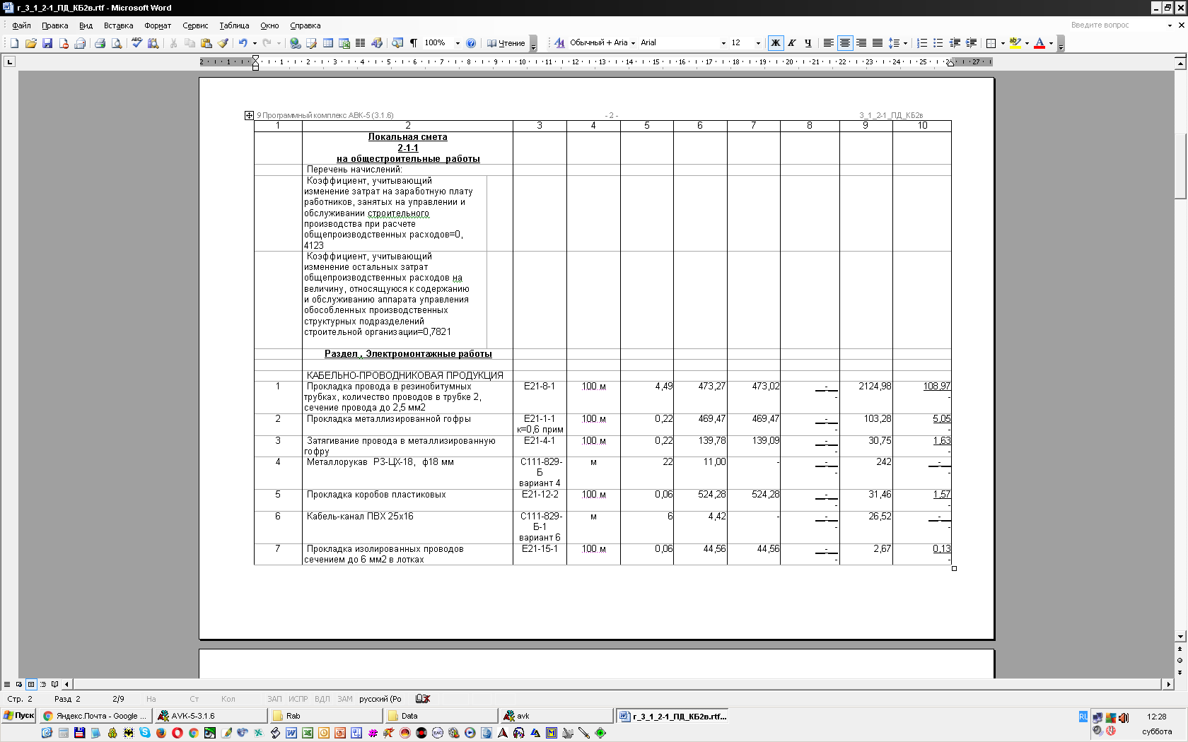Image resolution: width=1188 pixels, height=742 pixels.
Task: Activate the Format Painter brush
Action: pos(223,43)
